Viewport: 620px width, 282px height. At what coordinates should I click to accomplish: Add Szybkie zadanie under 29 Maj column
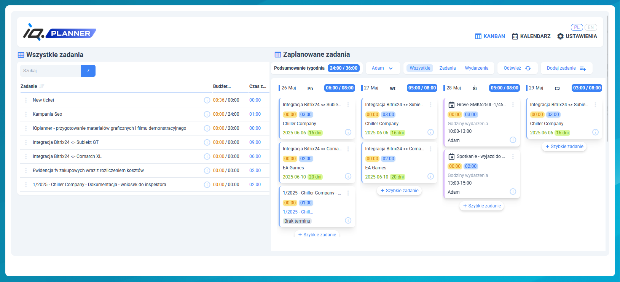[564, 147]
